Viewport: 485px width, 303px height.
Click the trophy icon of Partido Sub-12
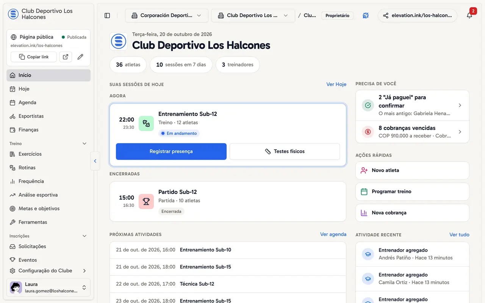146,201
